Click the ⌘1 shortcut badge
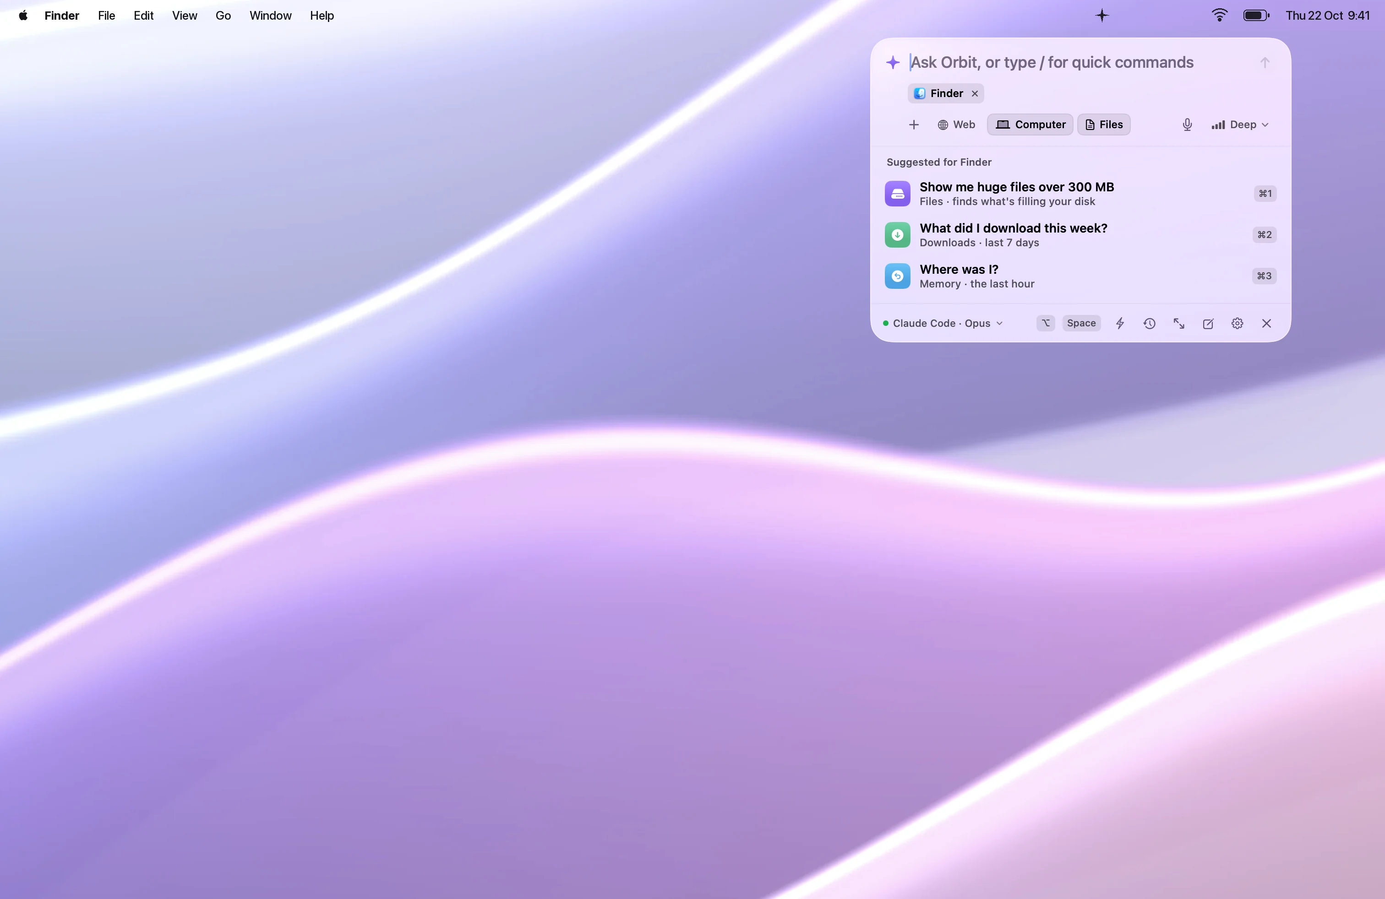Image resolution: width=1385 pixels, height=899 pixels. (1265, 194)
